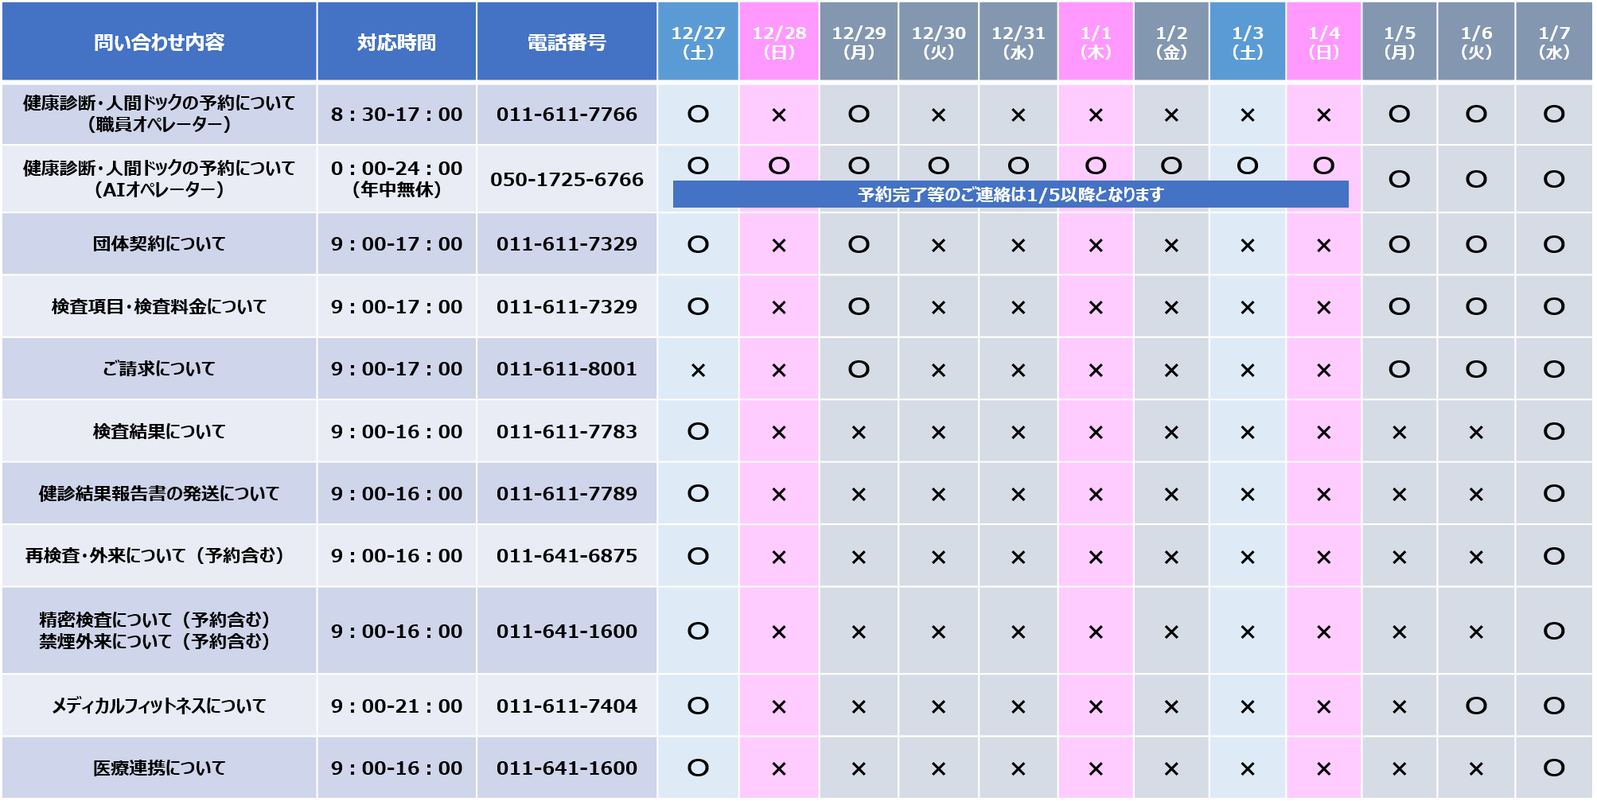Image resolution: width=1597 pixels, height=801 pixels.
Task: Click the AI operator number 050-1725-6766
Action: 567,180
